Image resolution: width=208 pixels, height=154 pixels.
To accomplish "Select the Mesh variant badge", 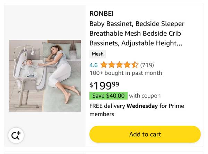I will pos(97,54).
